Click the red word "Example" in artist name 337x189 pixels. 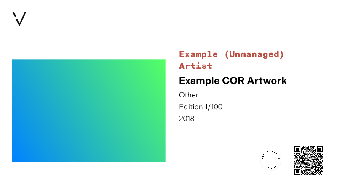click(x=199, y=54)
